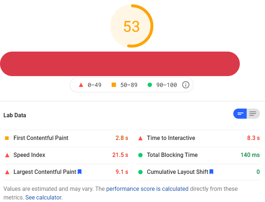Click the orange square beside First Contentful Paint
Screen dimensions: 265x202
(x=7, y=138)
